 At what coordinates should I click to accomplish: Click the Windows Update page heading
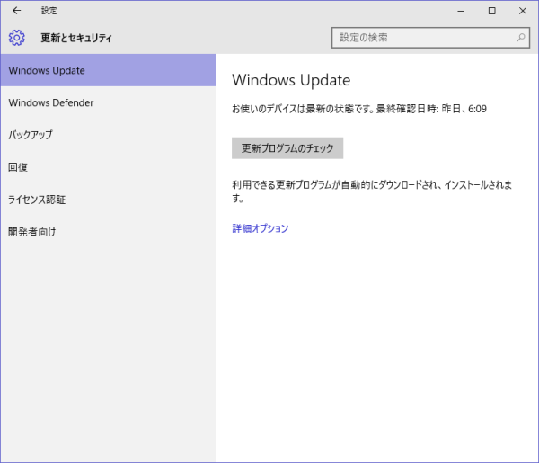click(x=291, y=80)
